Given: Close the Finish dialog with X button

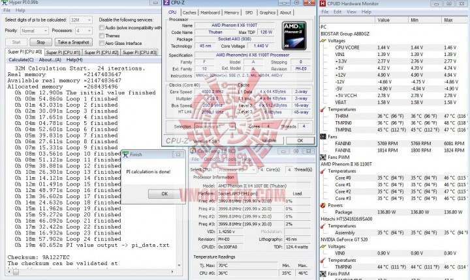Looking at the screenshot, I should (178, 155).
